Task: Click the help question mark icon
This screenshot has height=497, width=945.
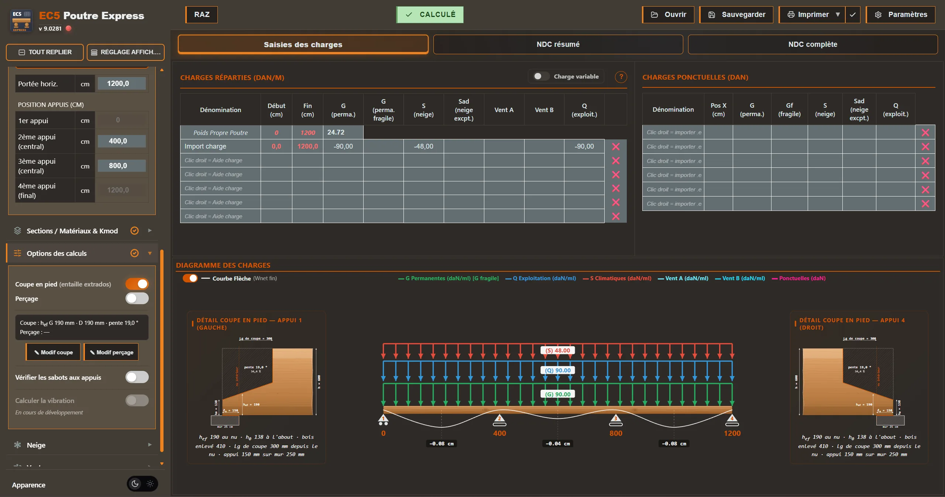Action: click(x=621, y=77)
